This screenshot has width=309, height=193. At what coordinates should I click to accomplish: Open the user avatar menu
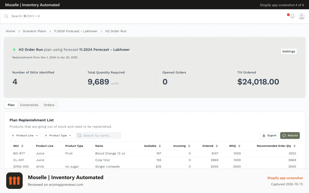(302, 16)
